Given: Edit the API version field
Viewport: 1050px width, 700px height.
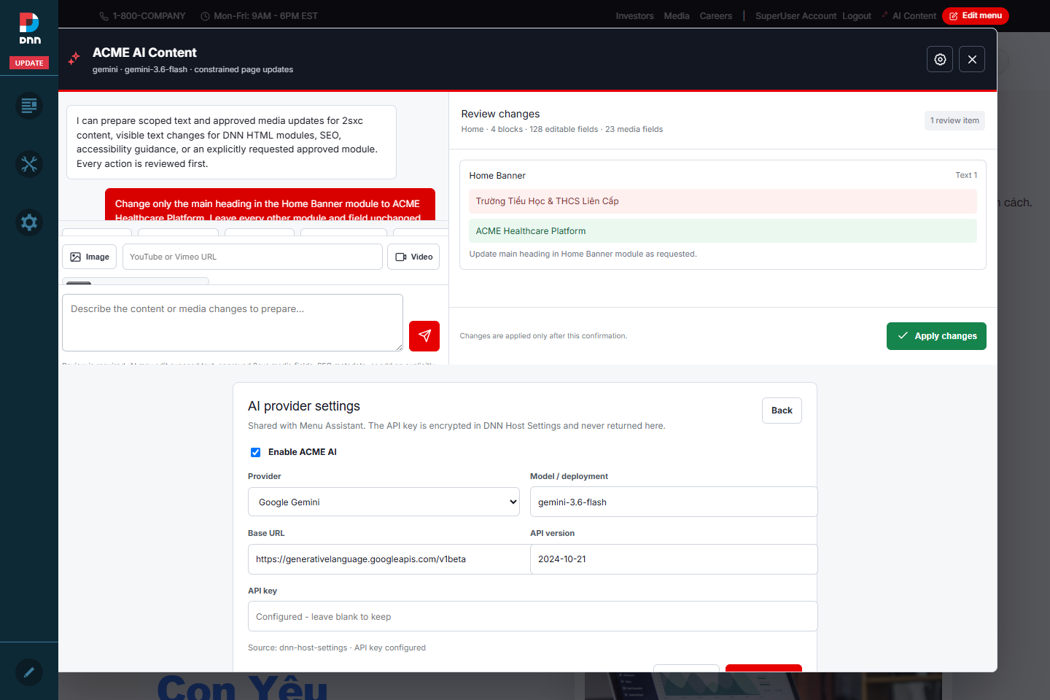Looking at the screenshot, I should click(674, 559).
